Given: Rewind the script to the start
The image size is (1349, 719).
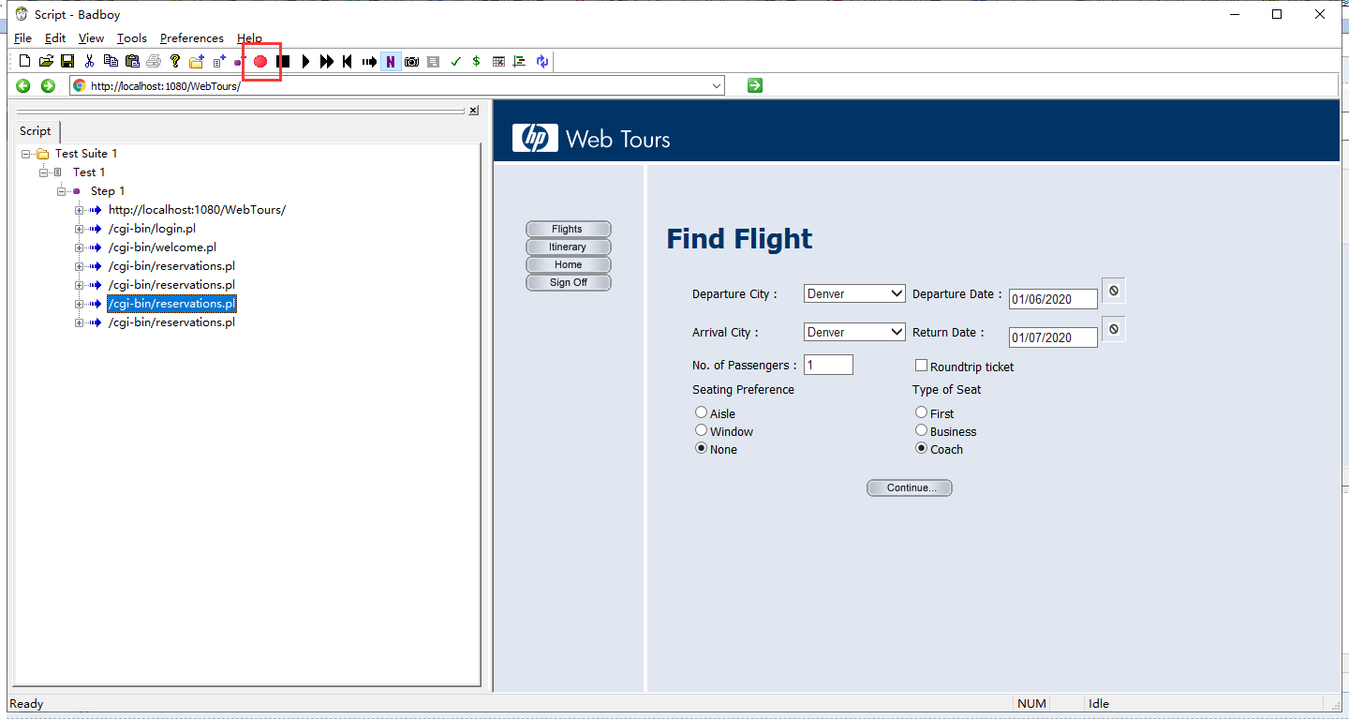Looking at the screenshot, I should (x=348, y=61).
